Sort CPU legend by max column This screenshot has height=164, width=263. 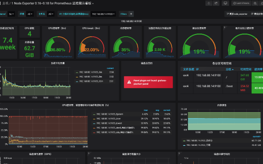(x=146, y=110)
